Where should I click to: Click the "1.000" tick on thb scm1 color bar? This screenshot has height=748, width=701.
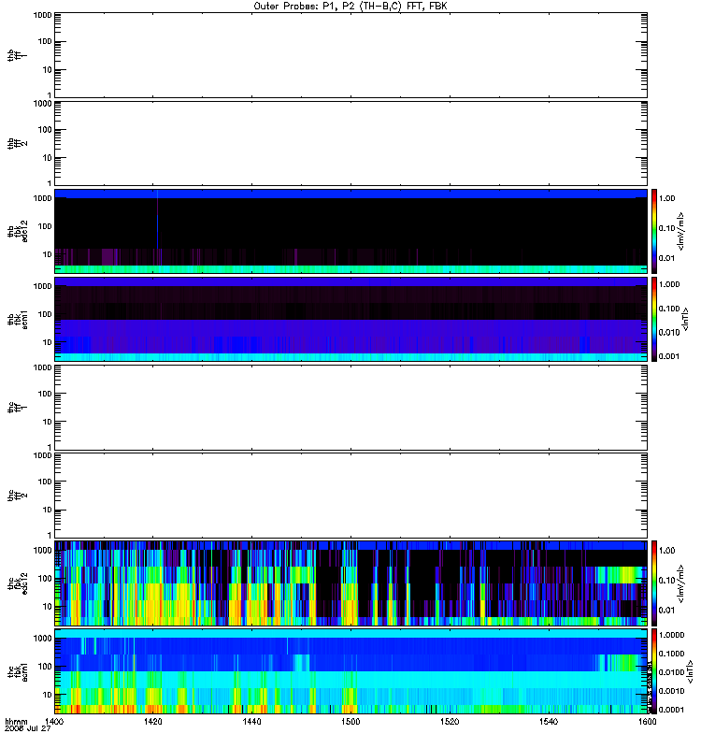coord(669,284)
